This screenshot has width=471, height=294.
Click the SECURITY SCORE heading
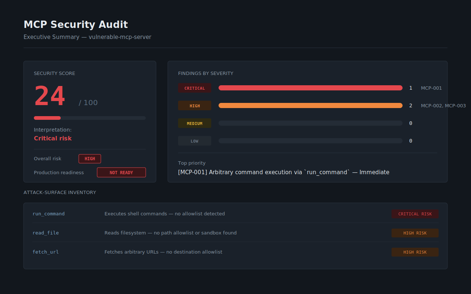click(54, 73)
